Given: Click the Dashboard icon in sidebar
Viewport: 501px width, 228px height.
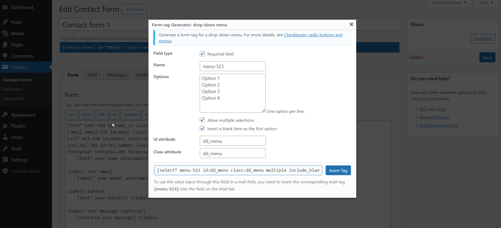Looking at the screenshot, I should [5, 7].
